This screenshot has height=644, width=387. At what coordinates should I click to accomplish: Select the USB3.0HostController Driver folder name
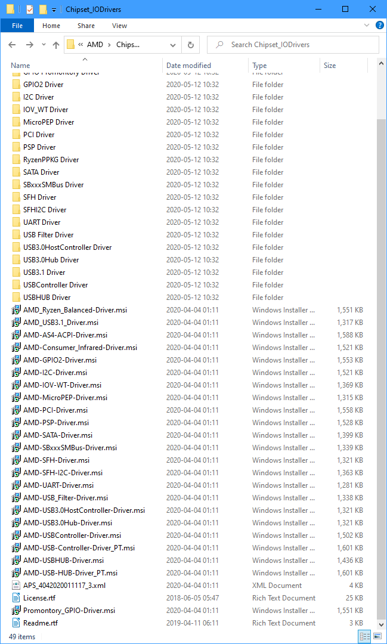click(67, 247)
